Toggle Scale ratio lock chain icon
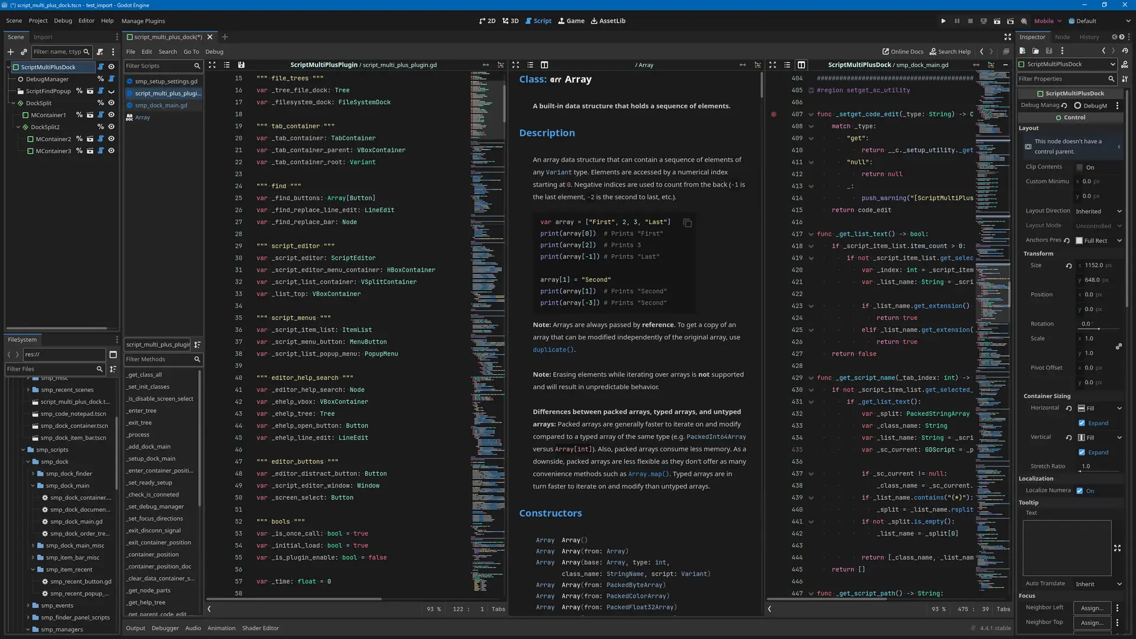 pos(1119,346)
